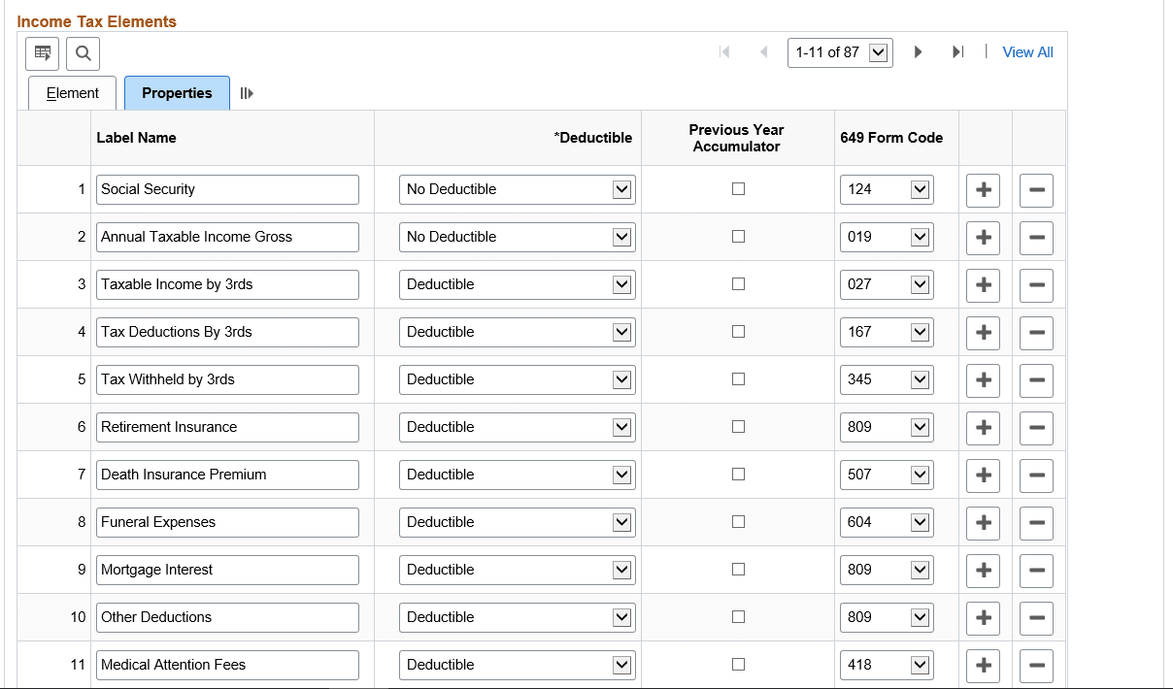The width and height of the screenshot is (1173, 689).
Task: Click the Annual Taxable Income Gross label field
Action: 227,237
